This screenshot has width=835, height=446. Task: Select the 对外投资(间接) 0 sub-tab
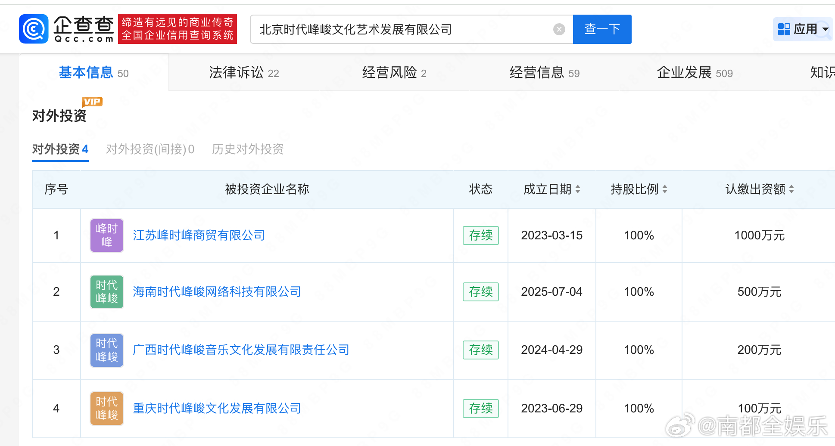click(150, 149)
